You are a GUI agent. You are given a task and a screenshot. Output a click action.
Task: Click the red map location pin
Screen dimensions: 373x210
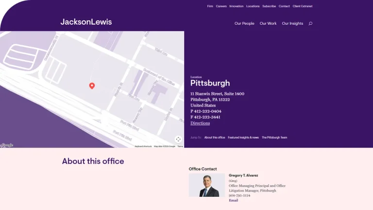click(92, 86)
